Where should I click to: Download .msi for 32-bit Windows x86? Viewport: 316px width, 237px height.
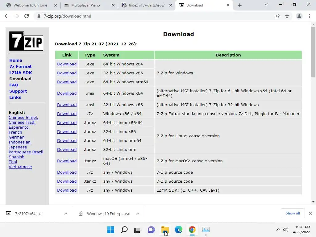[67, 105]
